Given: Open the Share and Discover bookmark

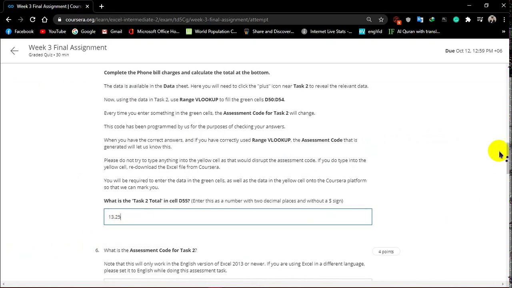Looking at the screenshot, I should pos(270,31).
